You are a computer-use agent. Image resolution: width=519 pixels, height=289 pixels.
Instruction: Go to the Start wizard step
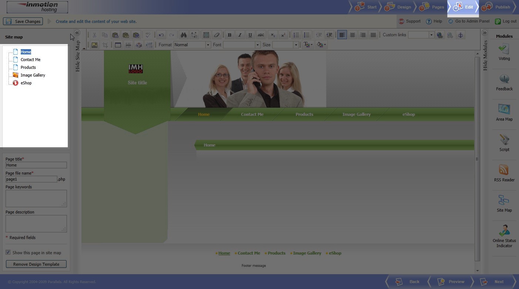[x=366, y=7]
